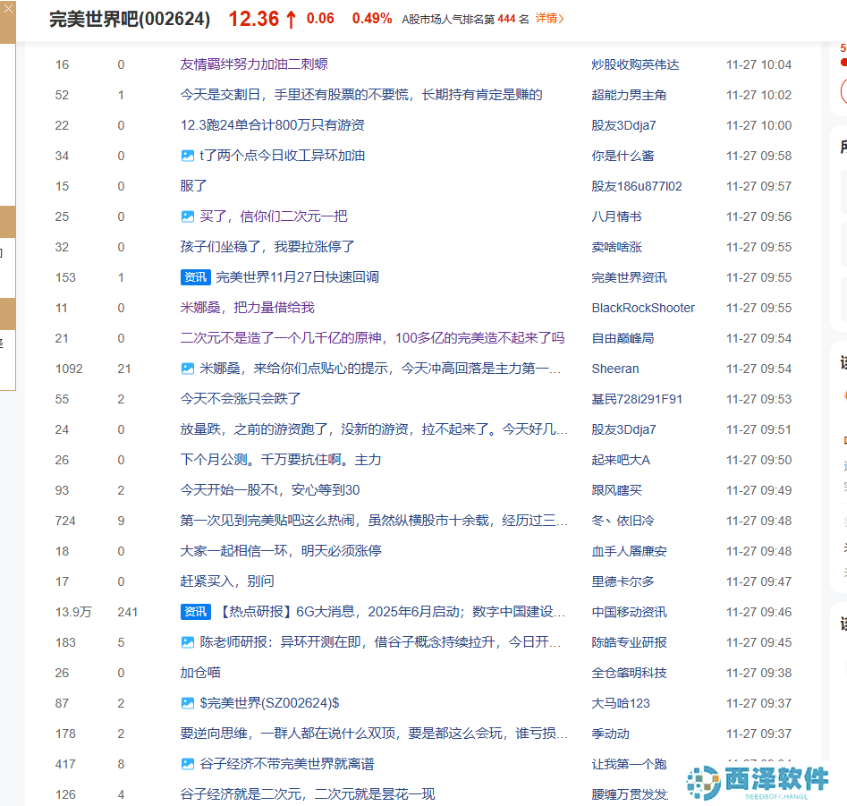View author profile 超能力男主角
This screenshot has height=806, width=847.
pos(629,95)
